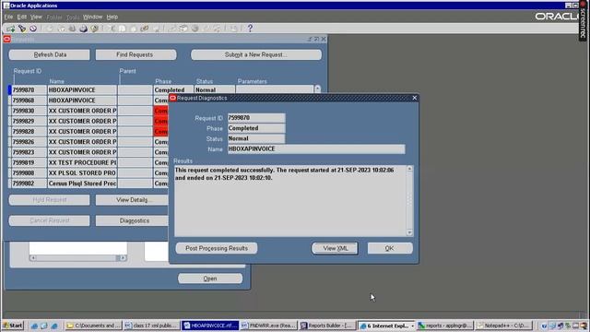Select request ID 7599828 row

point(28,132)
